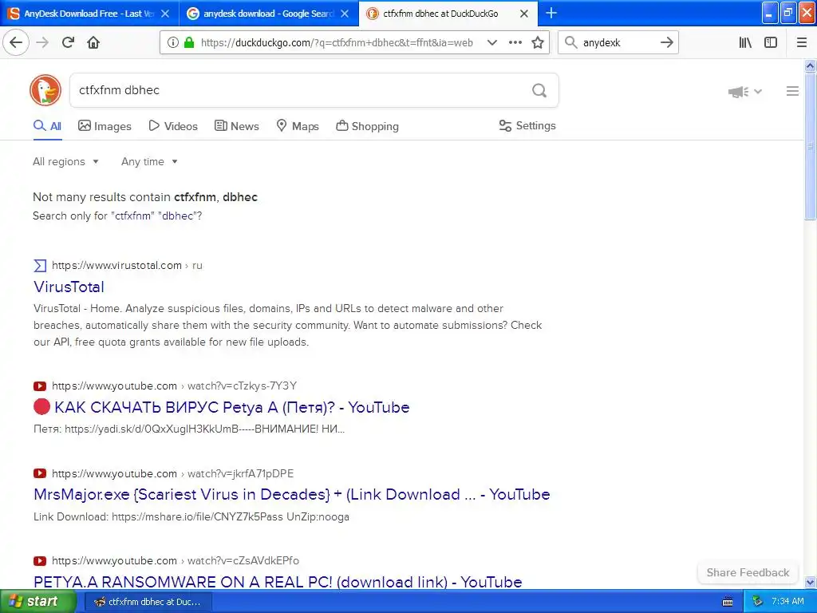Click VirusTotal favicon beside result URL
The height and width of the screenshot is (613, 817).
pos(40,266)
